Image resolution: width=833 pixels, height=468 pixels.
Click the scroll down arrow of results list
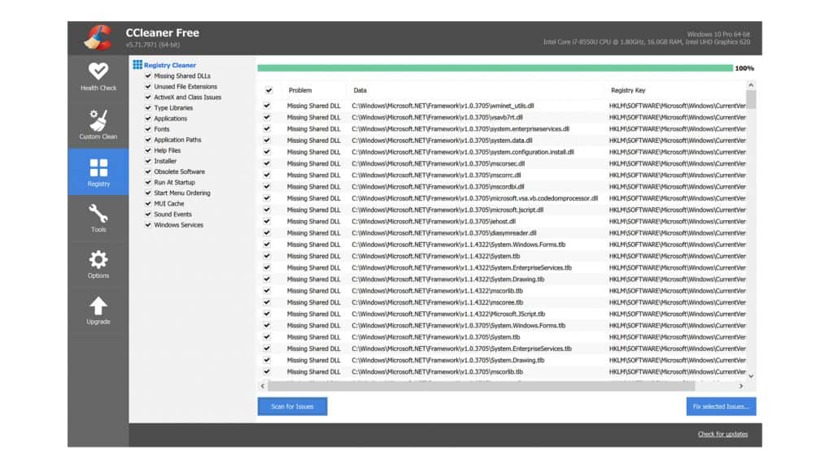pos(750,376)
